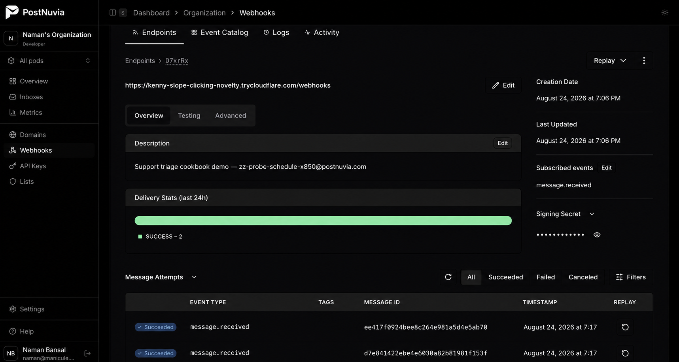Edit the endpoint URL

tap(503, 85)
